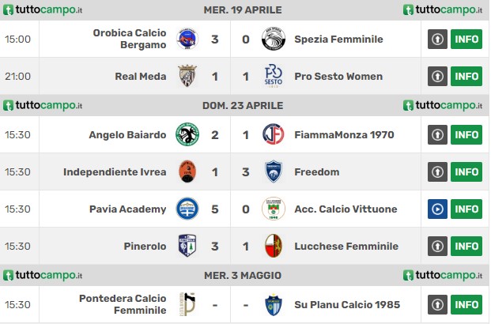Click the Real Meda shield crest
491x324 pixels.
click(187, 76)
